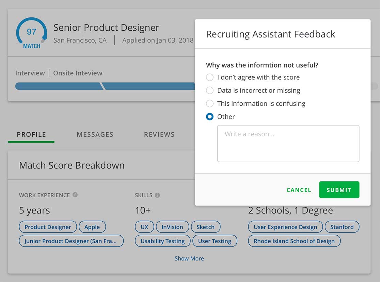Click info icon next to Work Experience
This screenshot has height=282, width=380.
(x=75, y=195)
